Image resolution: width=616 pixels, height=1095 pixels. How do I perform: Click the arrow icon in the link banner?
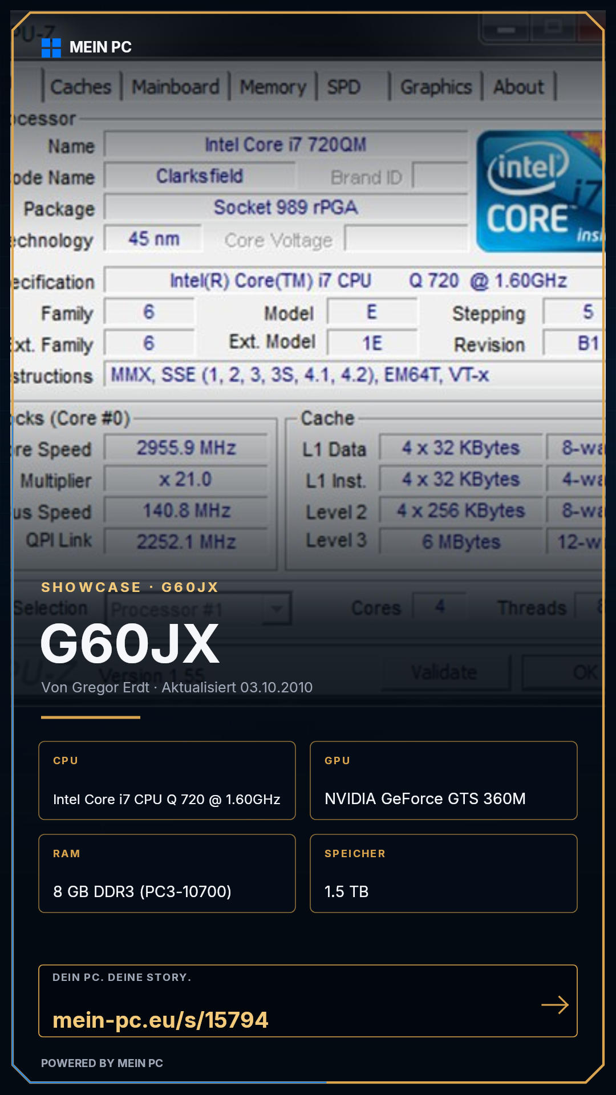click(x=555, y=1004)
